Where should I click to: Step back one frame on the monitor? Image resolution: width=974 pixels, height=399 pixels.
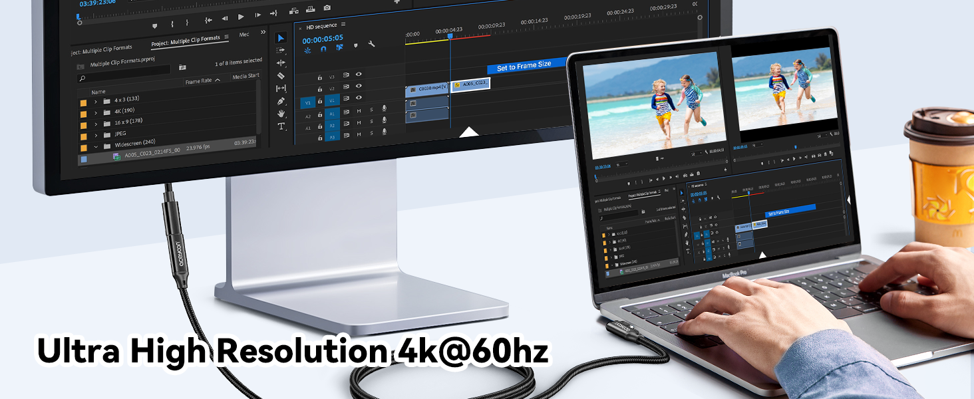[225, 18]
